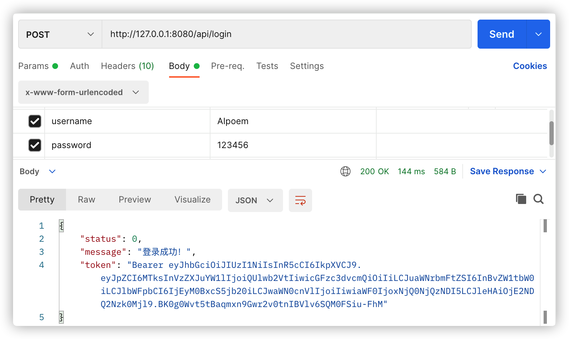Viewport: 569px width, 339px height.
Task: Open the Cookies link
Action: (x=530, y=66)
